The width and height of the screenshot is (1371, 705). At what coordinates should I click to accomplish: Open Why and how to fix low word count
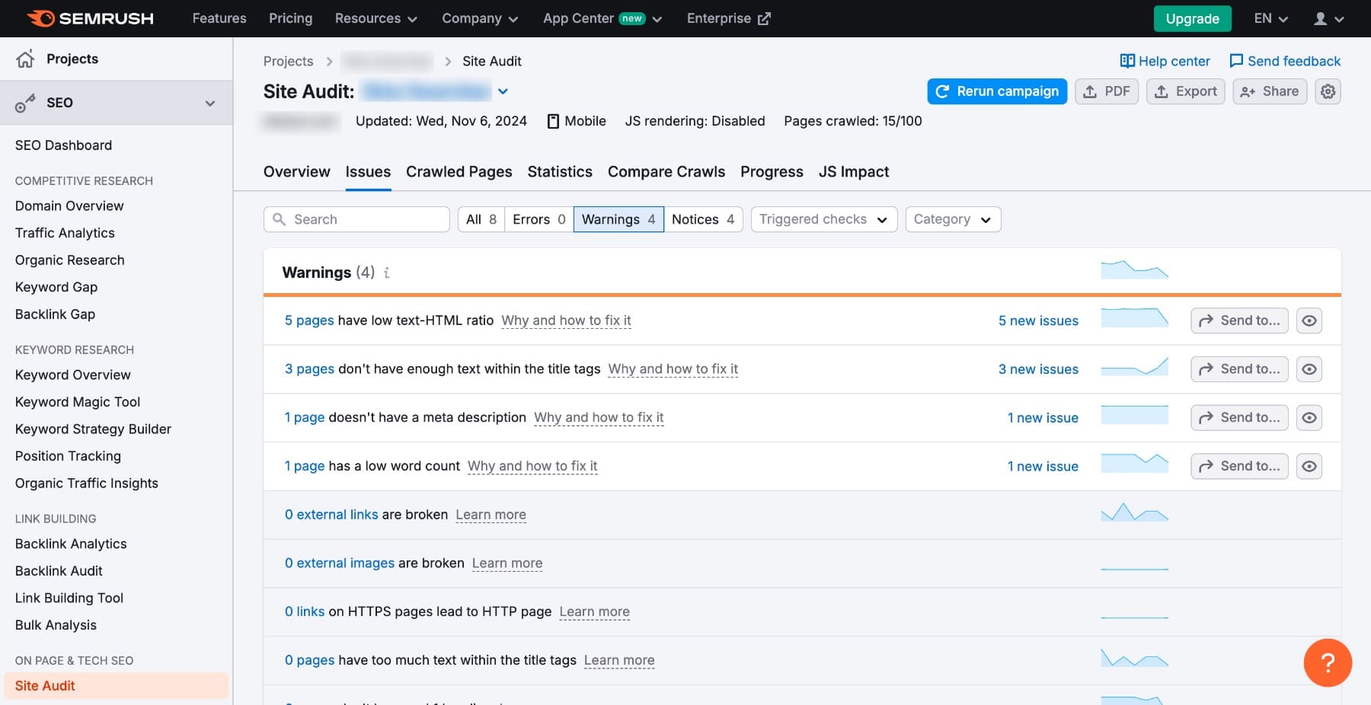pos(532,466)
